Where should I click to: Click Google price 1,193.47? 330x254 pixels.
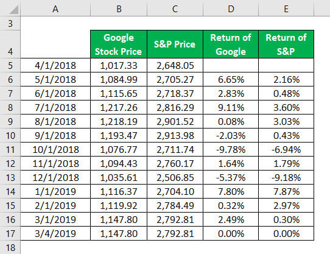click(x=119, y=135)
